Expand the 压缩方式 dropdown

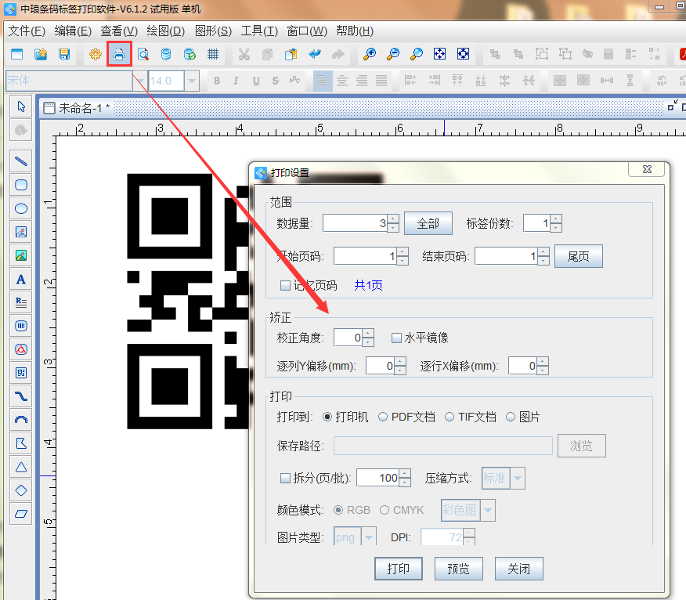[518, 478]
